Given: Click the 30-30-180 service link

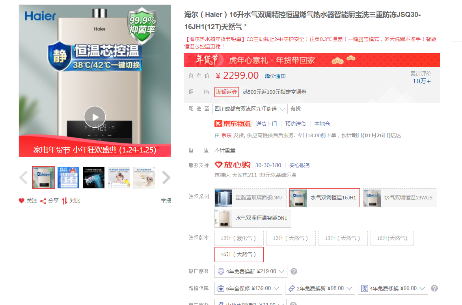Looking at the screenshot, I should coord(268,165).
